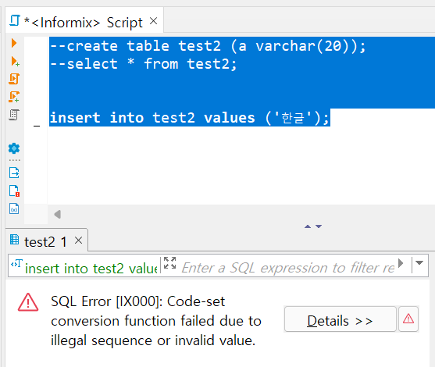Image resolution: width=435 pixels, height=367 pixels.
Task: Click the table grid icon on test2 tab
Action: 14,240
